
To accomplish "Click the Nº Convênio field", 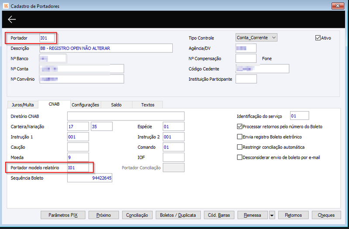I will pos(82,79).
